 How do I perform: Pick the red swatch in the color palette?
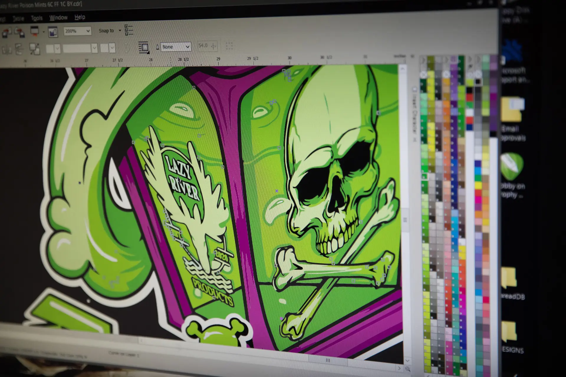tap(470, 98)
